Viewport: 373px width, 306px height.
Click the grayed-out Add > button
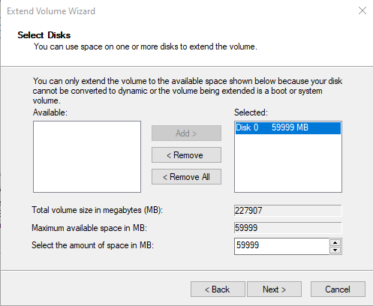[x=186, y=133]
